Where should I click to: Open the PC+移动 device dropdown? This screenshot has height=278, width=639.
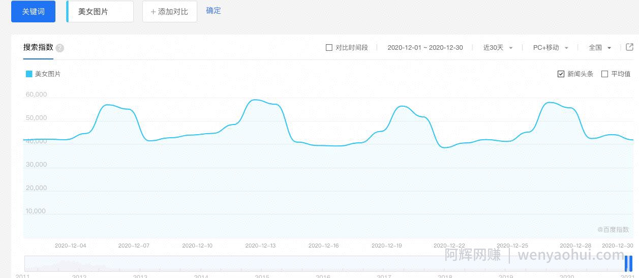(551, 48)
